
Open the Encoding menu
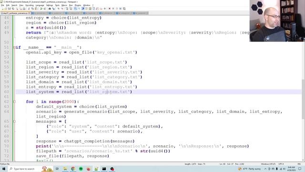coord(30,5)
